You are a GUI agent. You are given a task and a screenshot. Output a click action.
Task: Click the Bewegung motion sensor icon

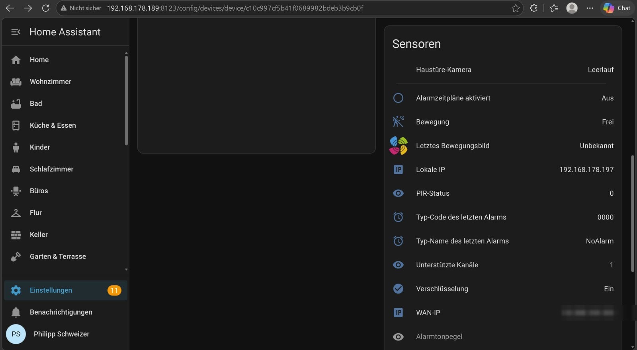pyautogui.click(x=398, y=122)
